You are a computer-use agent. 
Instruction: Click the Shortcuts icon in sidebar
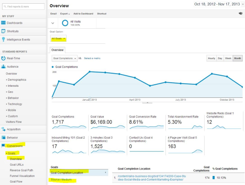coord(3,31)
